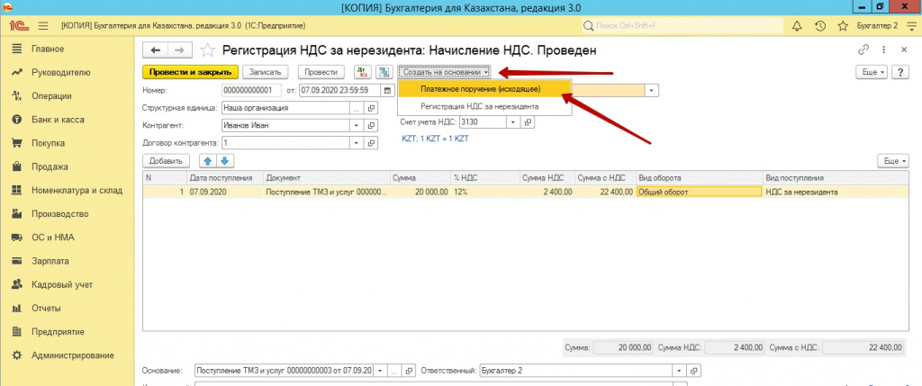The image size is (922, 386).
Task: Select Общий оборот cell
Action: [699, 192]
